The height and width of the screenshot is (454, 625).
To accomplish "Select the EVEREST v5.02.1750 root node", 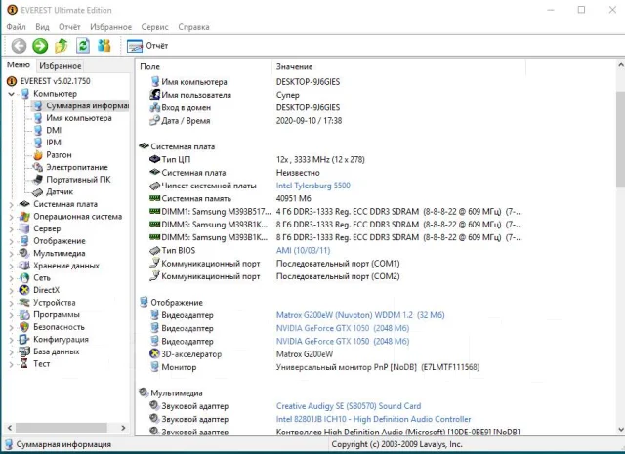I will [55, 81].
